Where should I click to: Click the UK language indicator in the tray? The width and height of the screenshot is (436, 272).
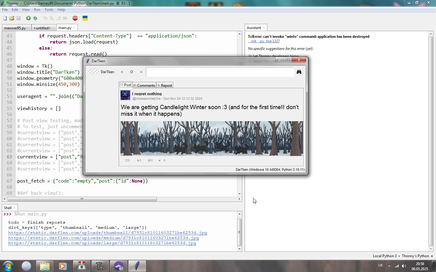381,265
